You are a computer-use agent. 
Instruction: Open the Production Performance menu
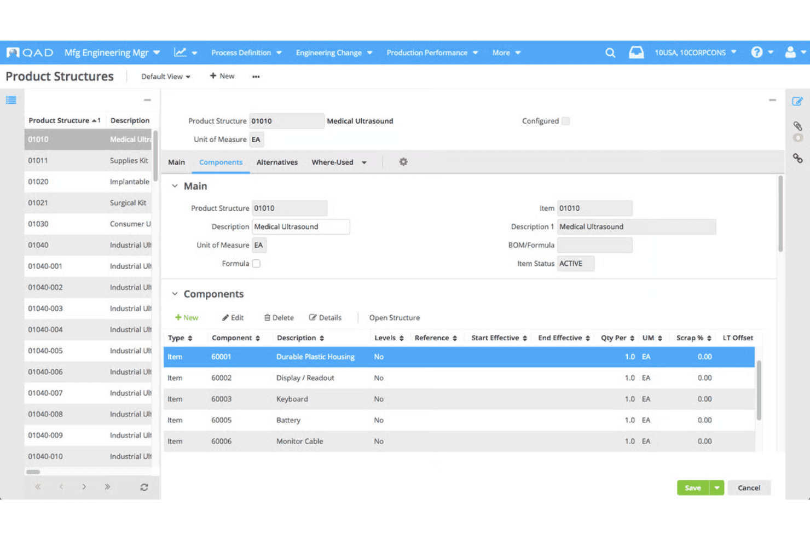pyautogui.click(x=432, y=53)
